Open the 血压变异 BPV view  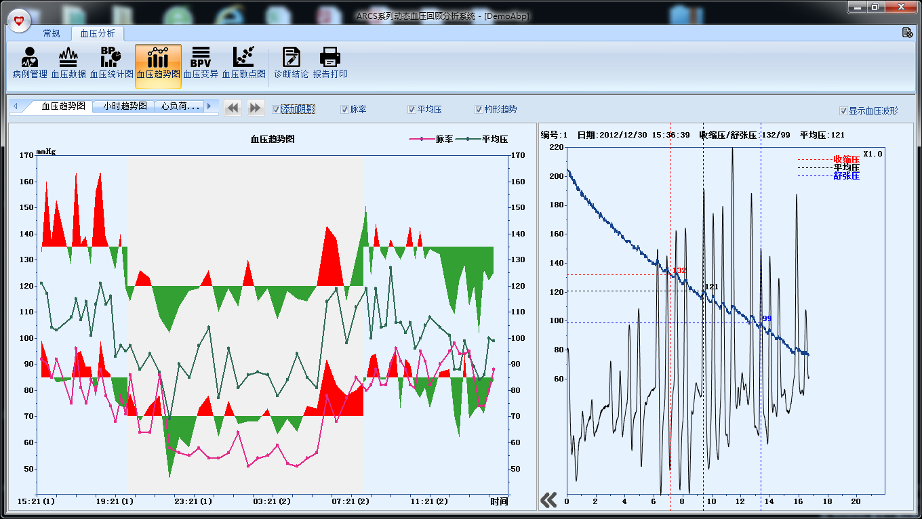(x=201, y=64)
